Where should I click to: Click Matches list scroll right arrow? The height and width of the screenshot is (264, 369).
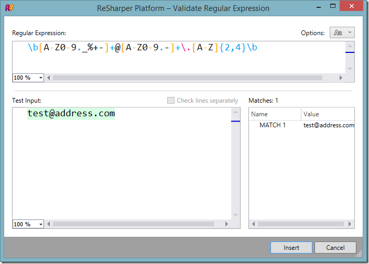[x=350, y=224]
